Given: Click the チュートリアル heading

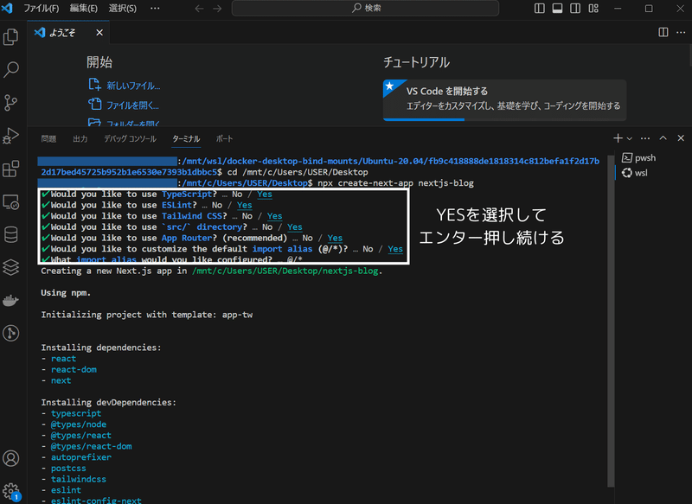Looking at the screenshot, I should [x=416, y=62].
